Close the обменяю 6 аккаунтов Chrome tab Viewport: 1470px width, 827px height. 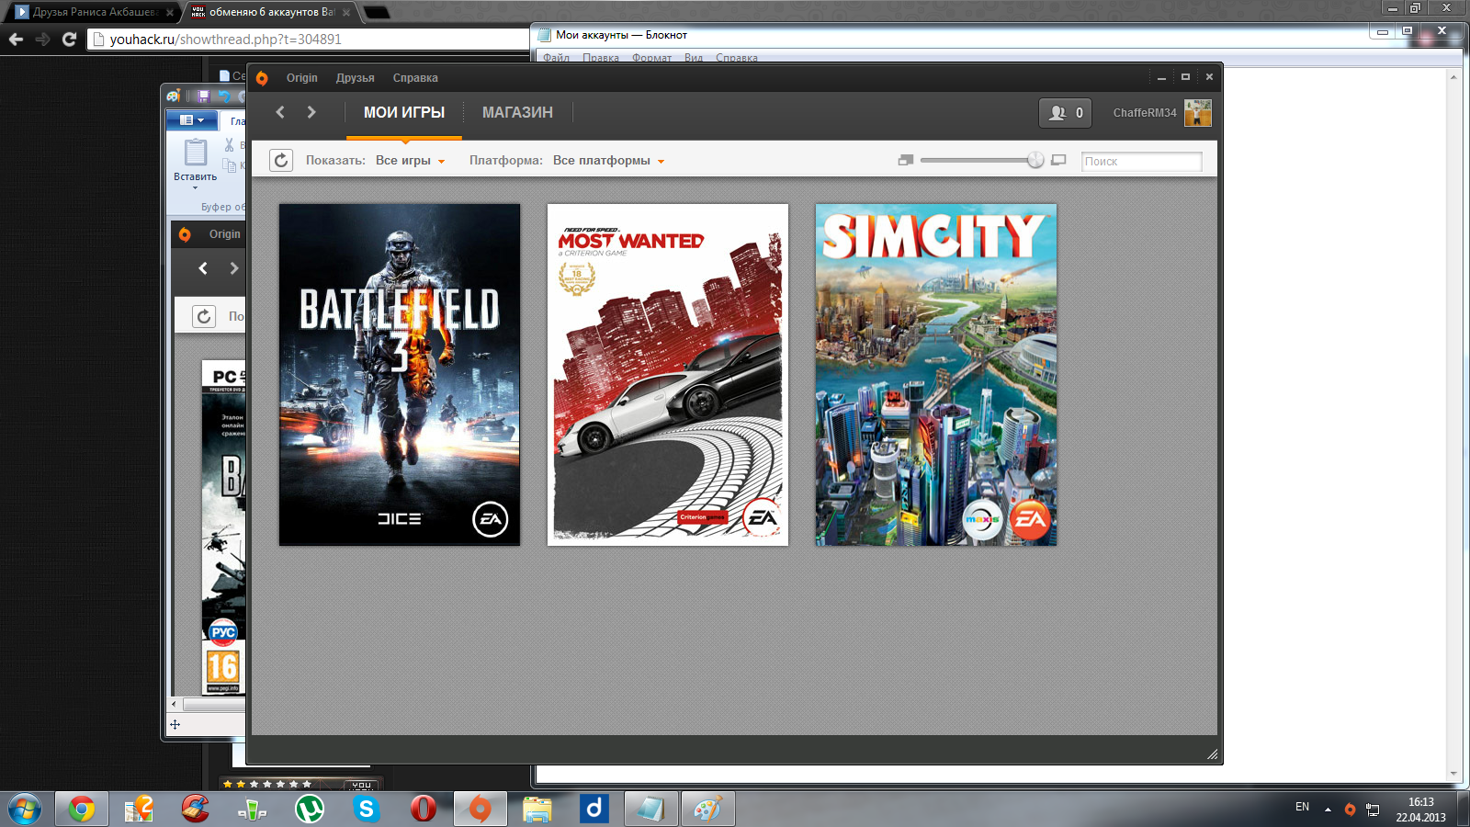[346, 13]
